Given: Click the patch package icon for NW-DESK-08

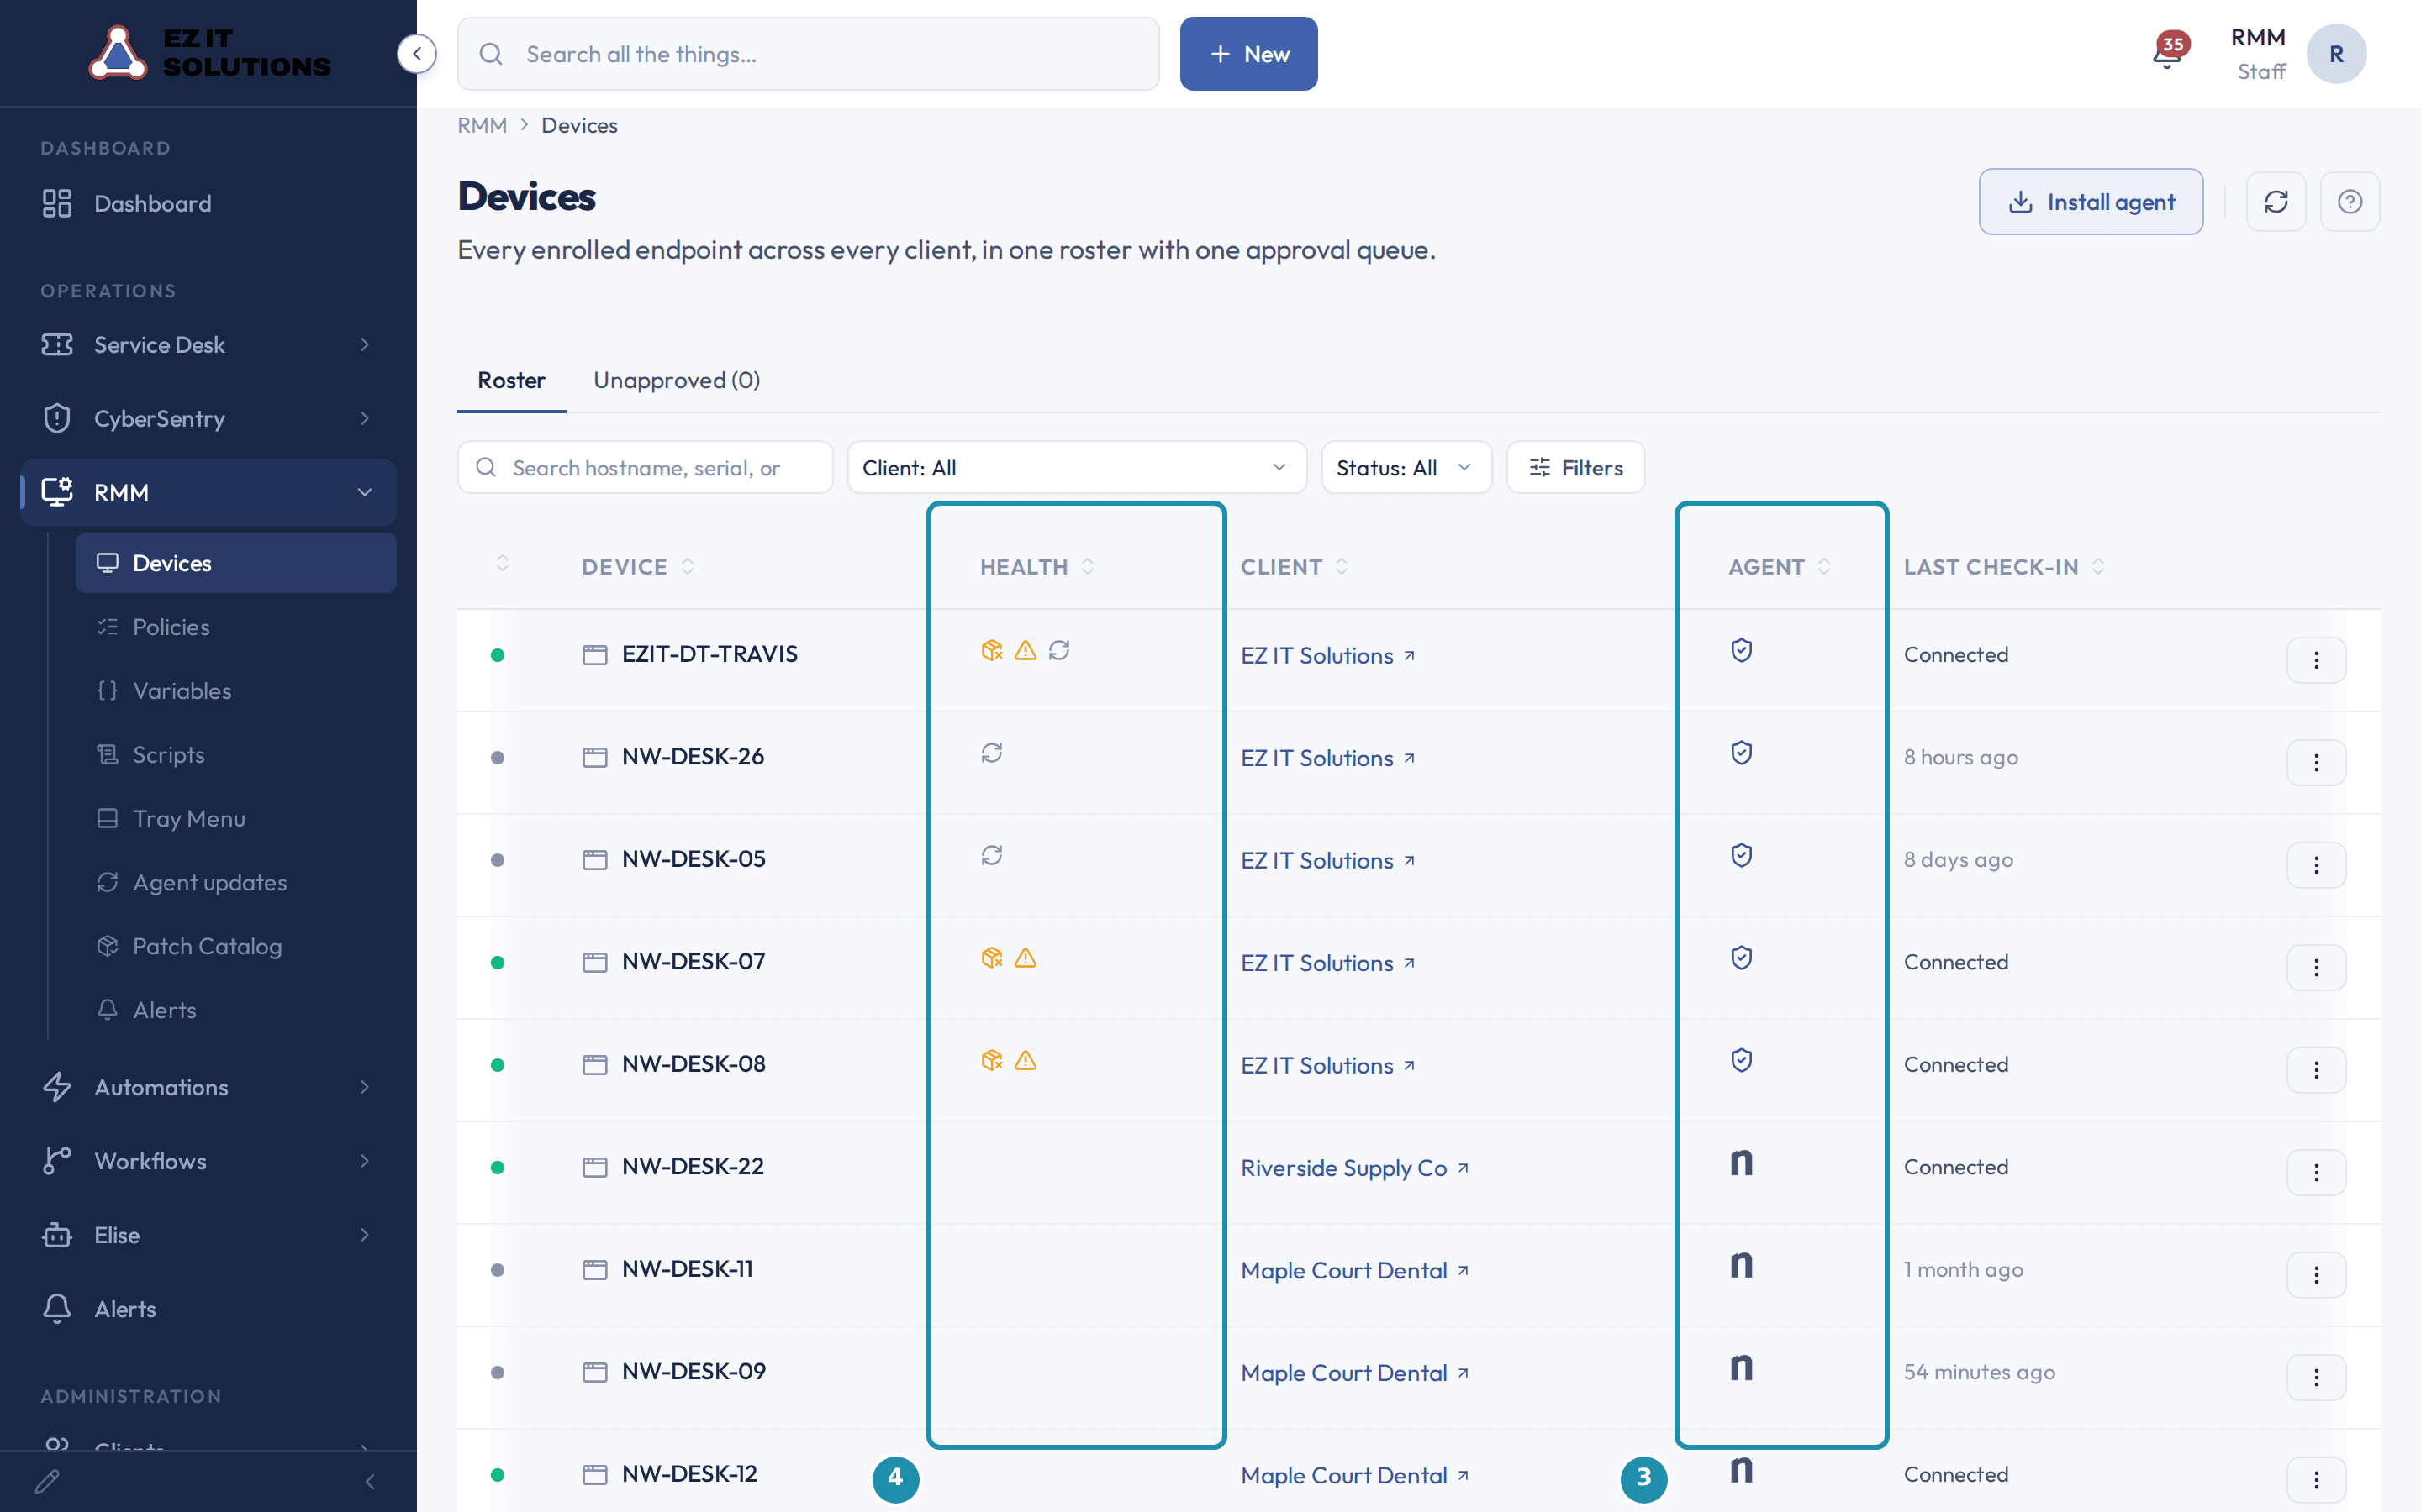Looking at the screenshot, I should click(991, 1061).
